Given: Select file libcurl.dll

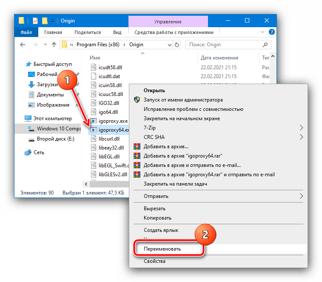Looking at the screenshot, I should point(105,139).
